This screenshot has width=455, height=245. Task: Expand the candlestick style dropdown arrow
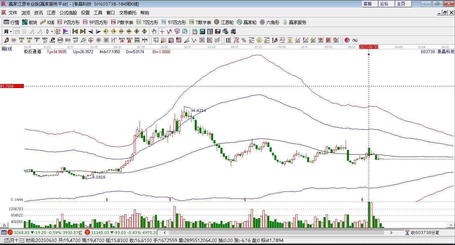coord(52,31)
